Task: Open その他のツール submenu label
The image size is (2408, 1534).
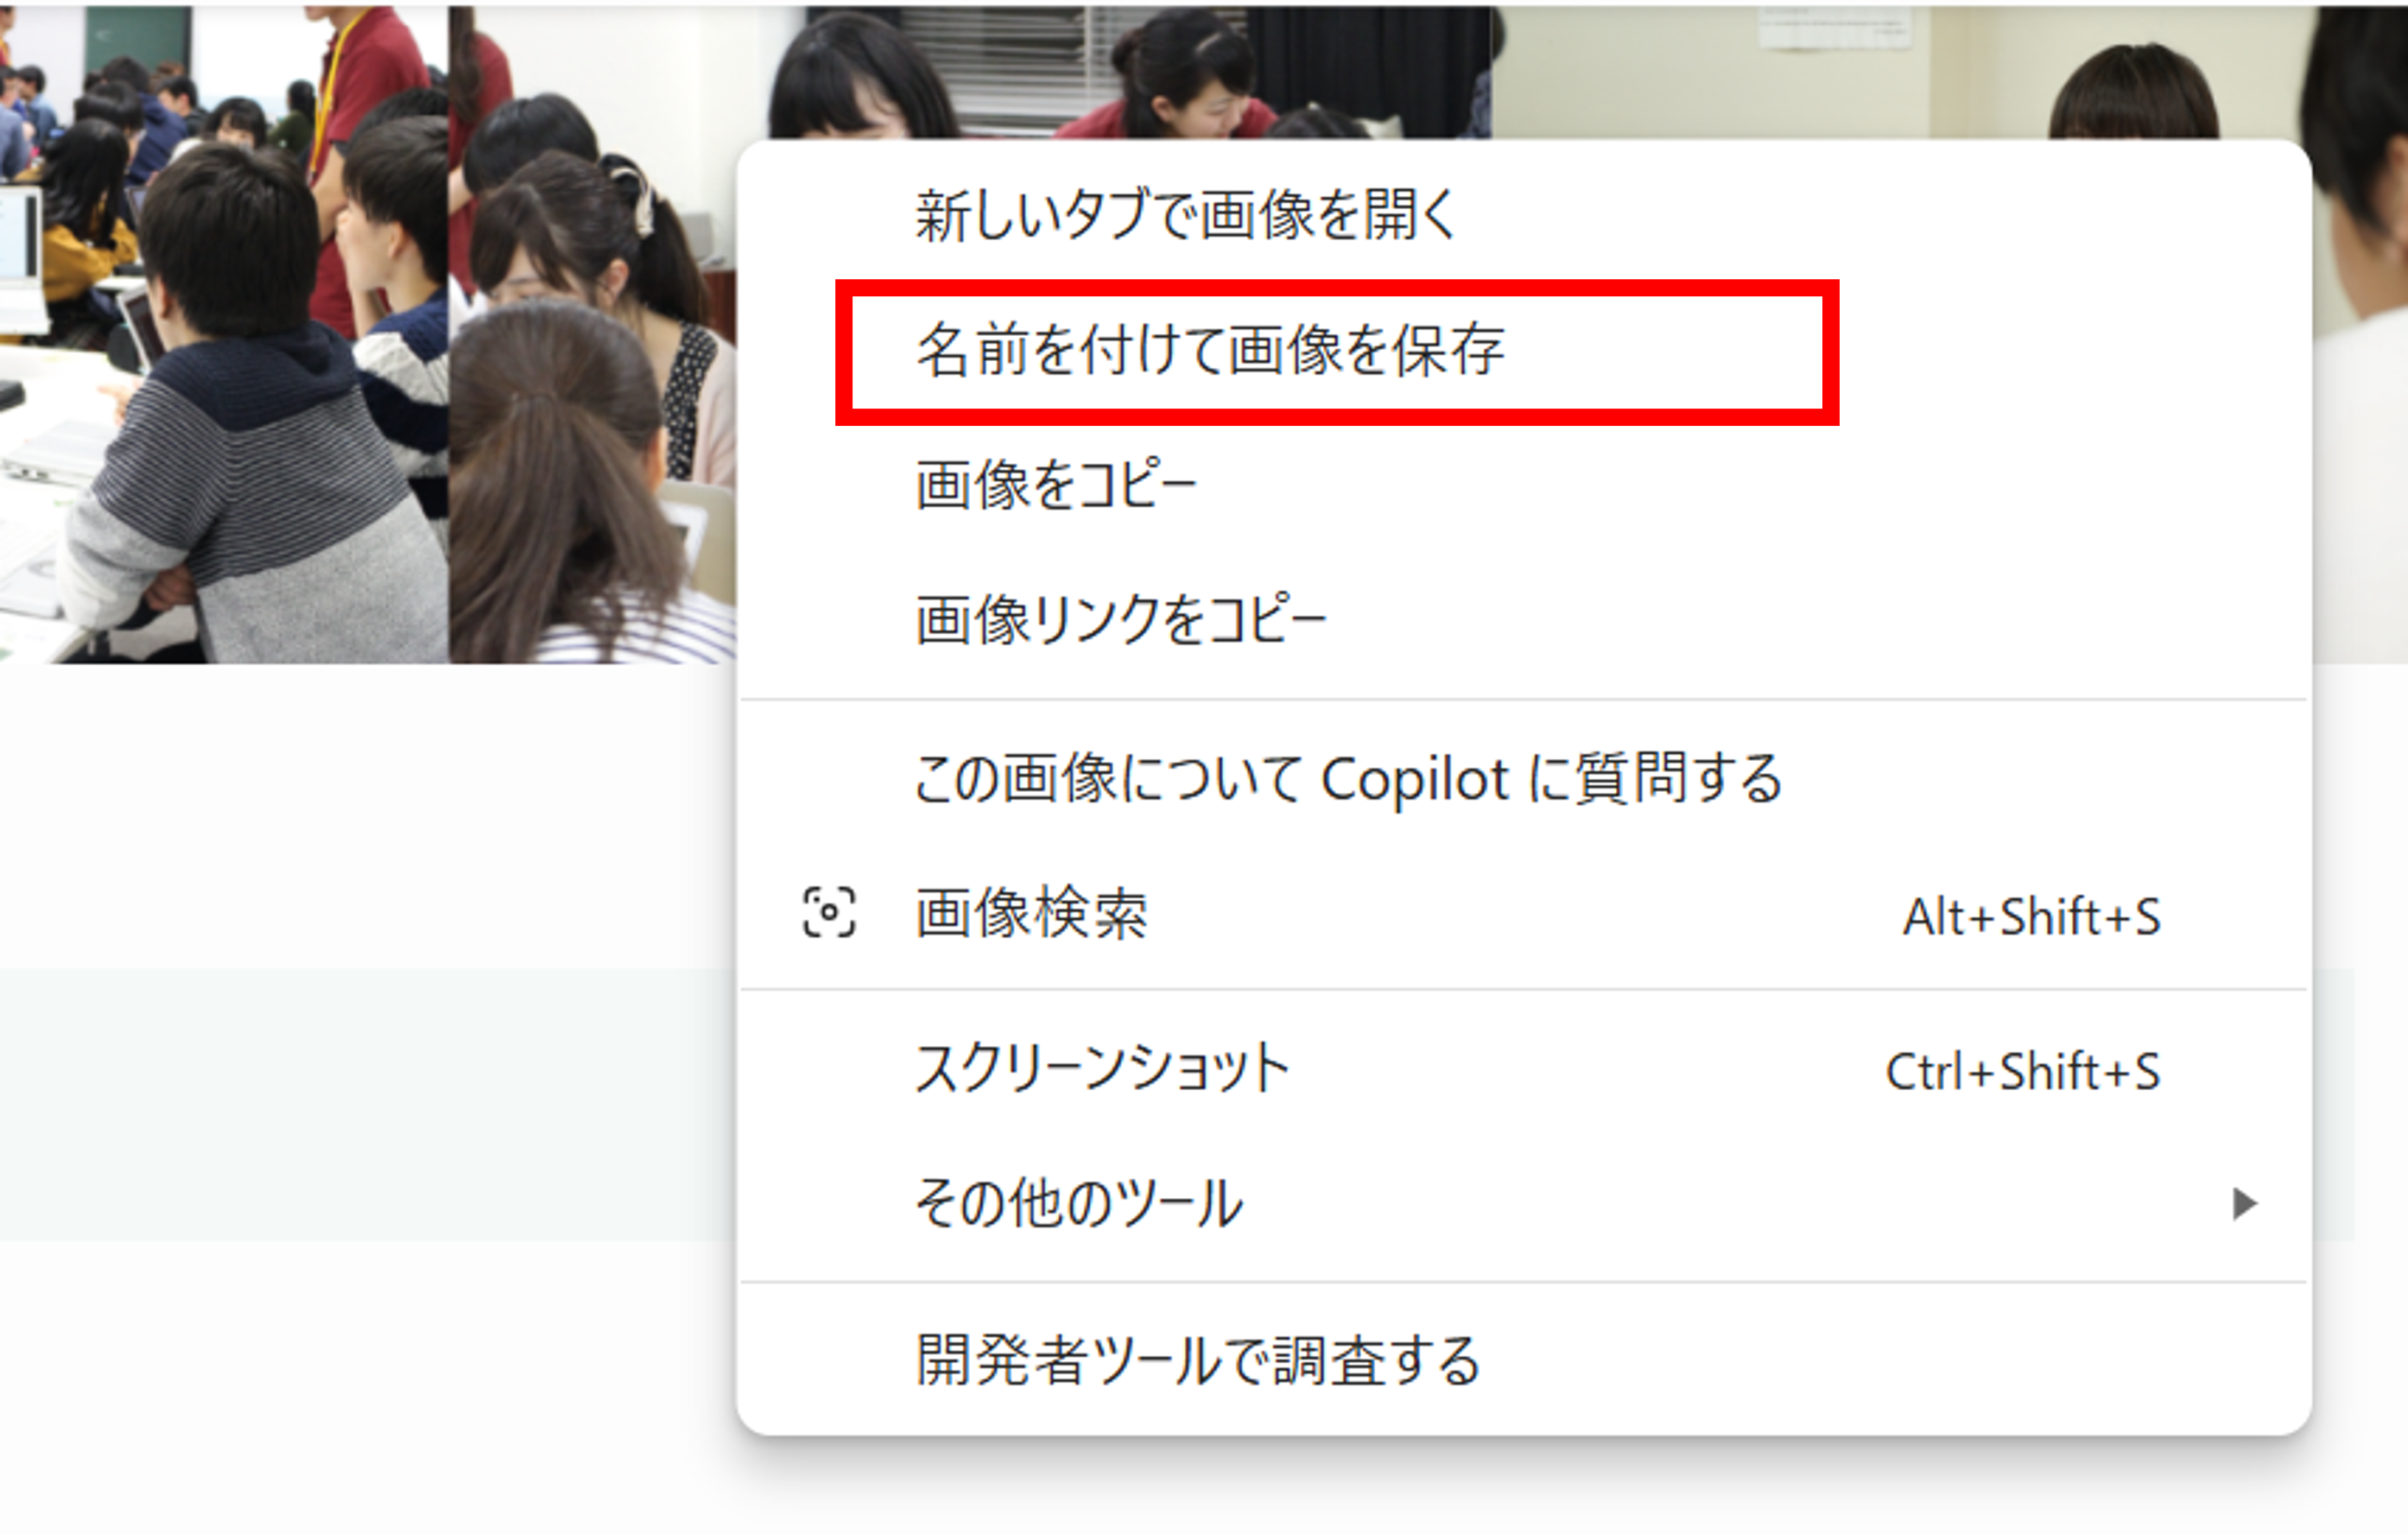Action: click(1078, 1203)
